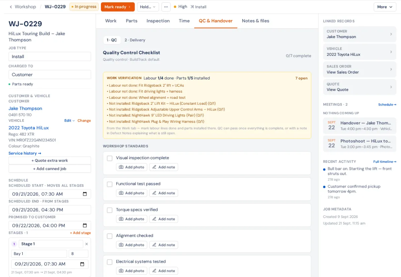Switch to Notes & files tab
401x277 pixels.
pos(256,21)
